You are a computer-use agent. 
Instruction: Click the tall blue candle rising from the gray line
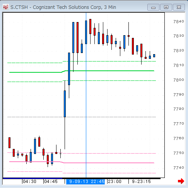click(65, 104)
